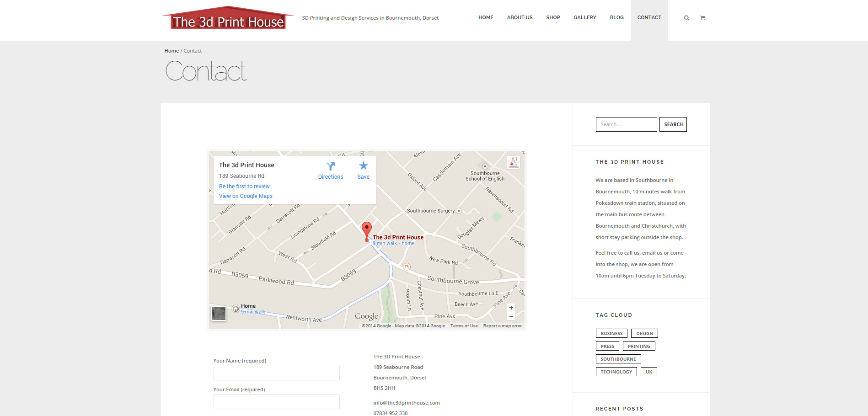The width and height of the screenshot is (868, 416).
Task: Switch to satellite view thumbnail on map
Action: 219,313
